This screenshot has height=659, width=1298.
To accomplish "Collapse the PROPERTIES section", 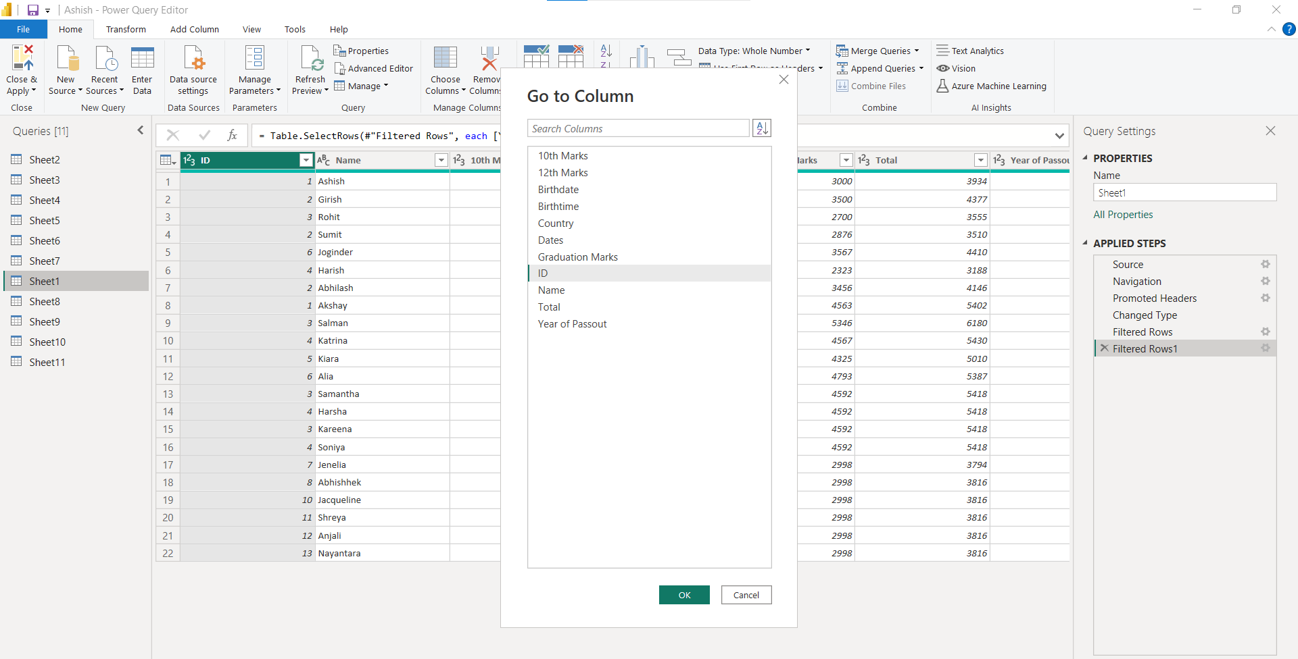I will tap(1085, 158).
